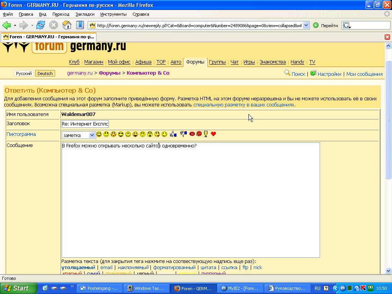Switch language to Deutsch
Viewport: 392px width, 294px height.
(x=45, y=73)
